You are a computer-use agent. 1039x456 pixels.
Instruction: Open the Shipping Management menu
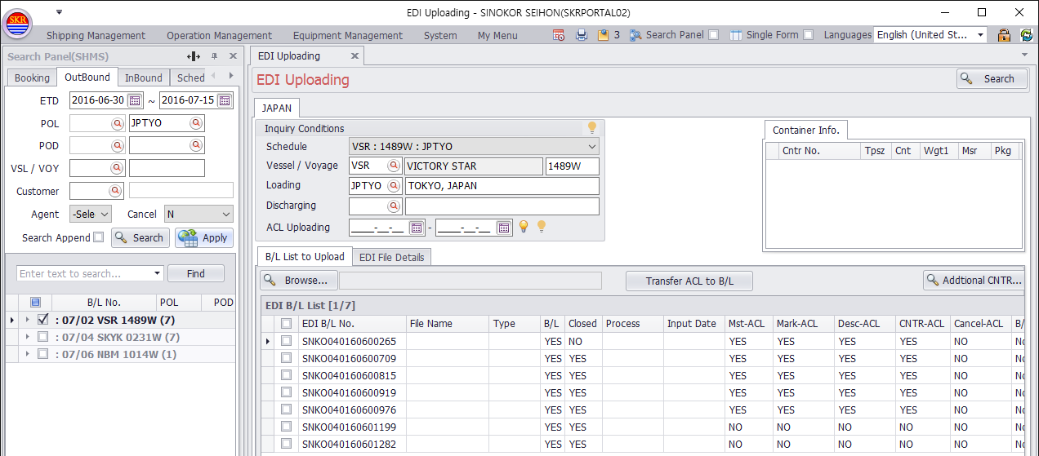coord(96,35)
